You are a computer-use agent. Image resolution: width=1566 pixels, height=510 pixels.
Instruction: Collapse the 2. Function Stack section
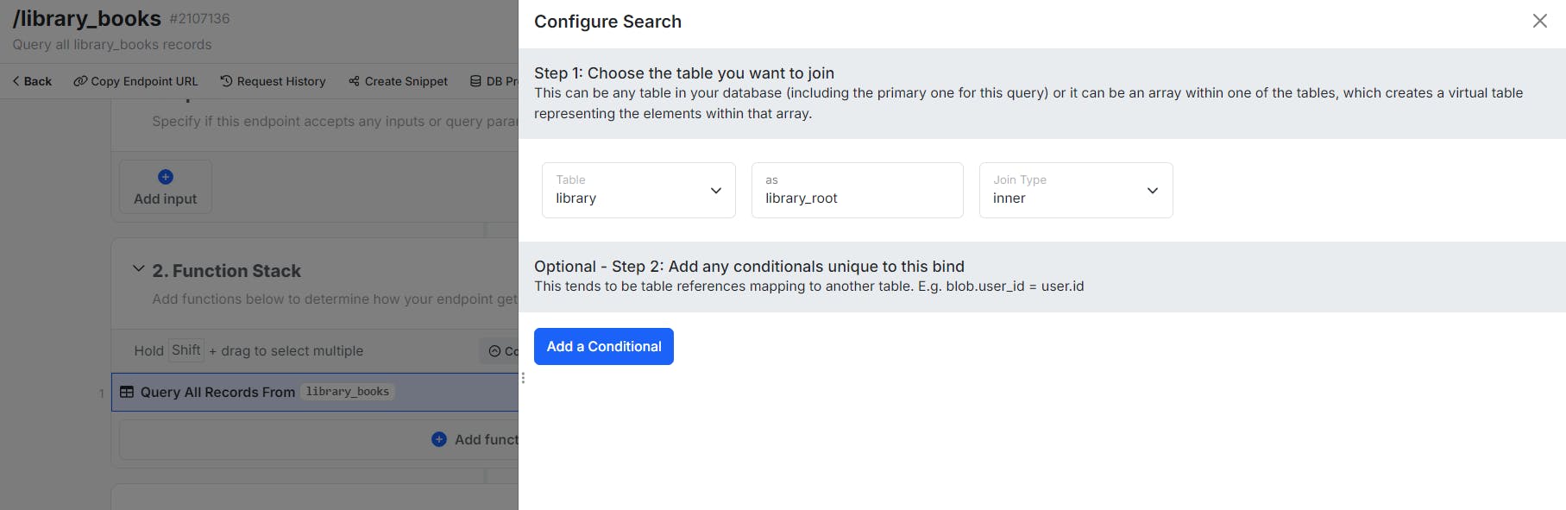click(138, 269)
